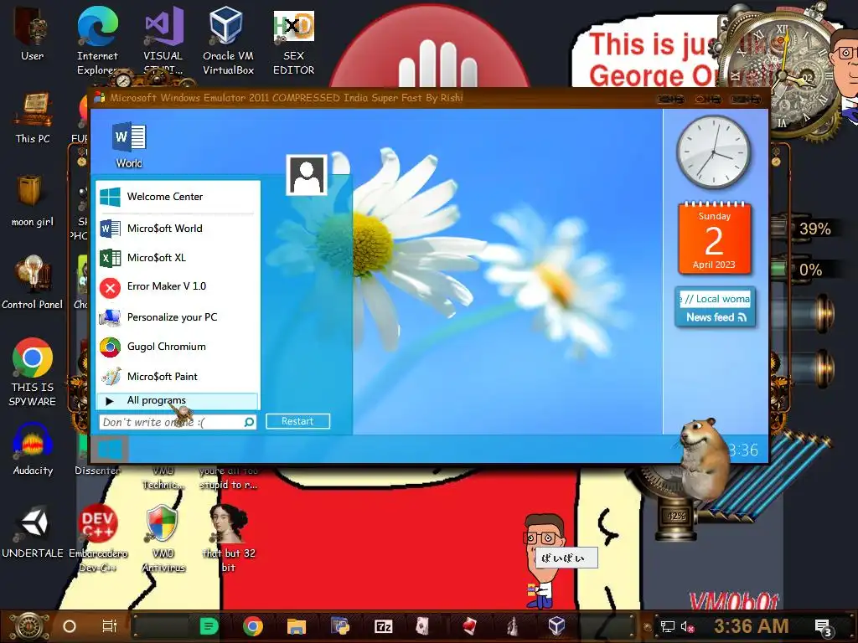This screenshot has height=643, width=858.
Task: Open 7-Zip from the taskbar
Action: 383,626
